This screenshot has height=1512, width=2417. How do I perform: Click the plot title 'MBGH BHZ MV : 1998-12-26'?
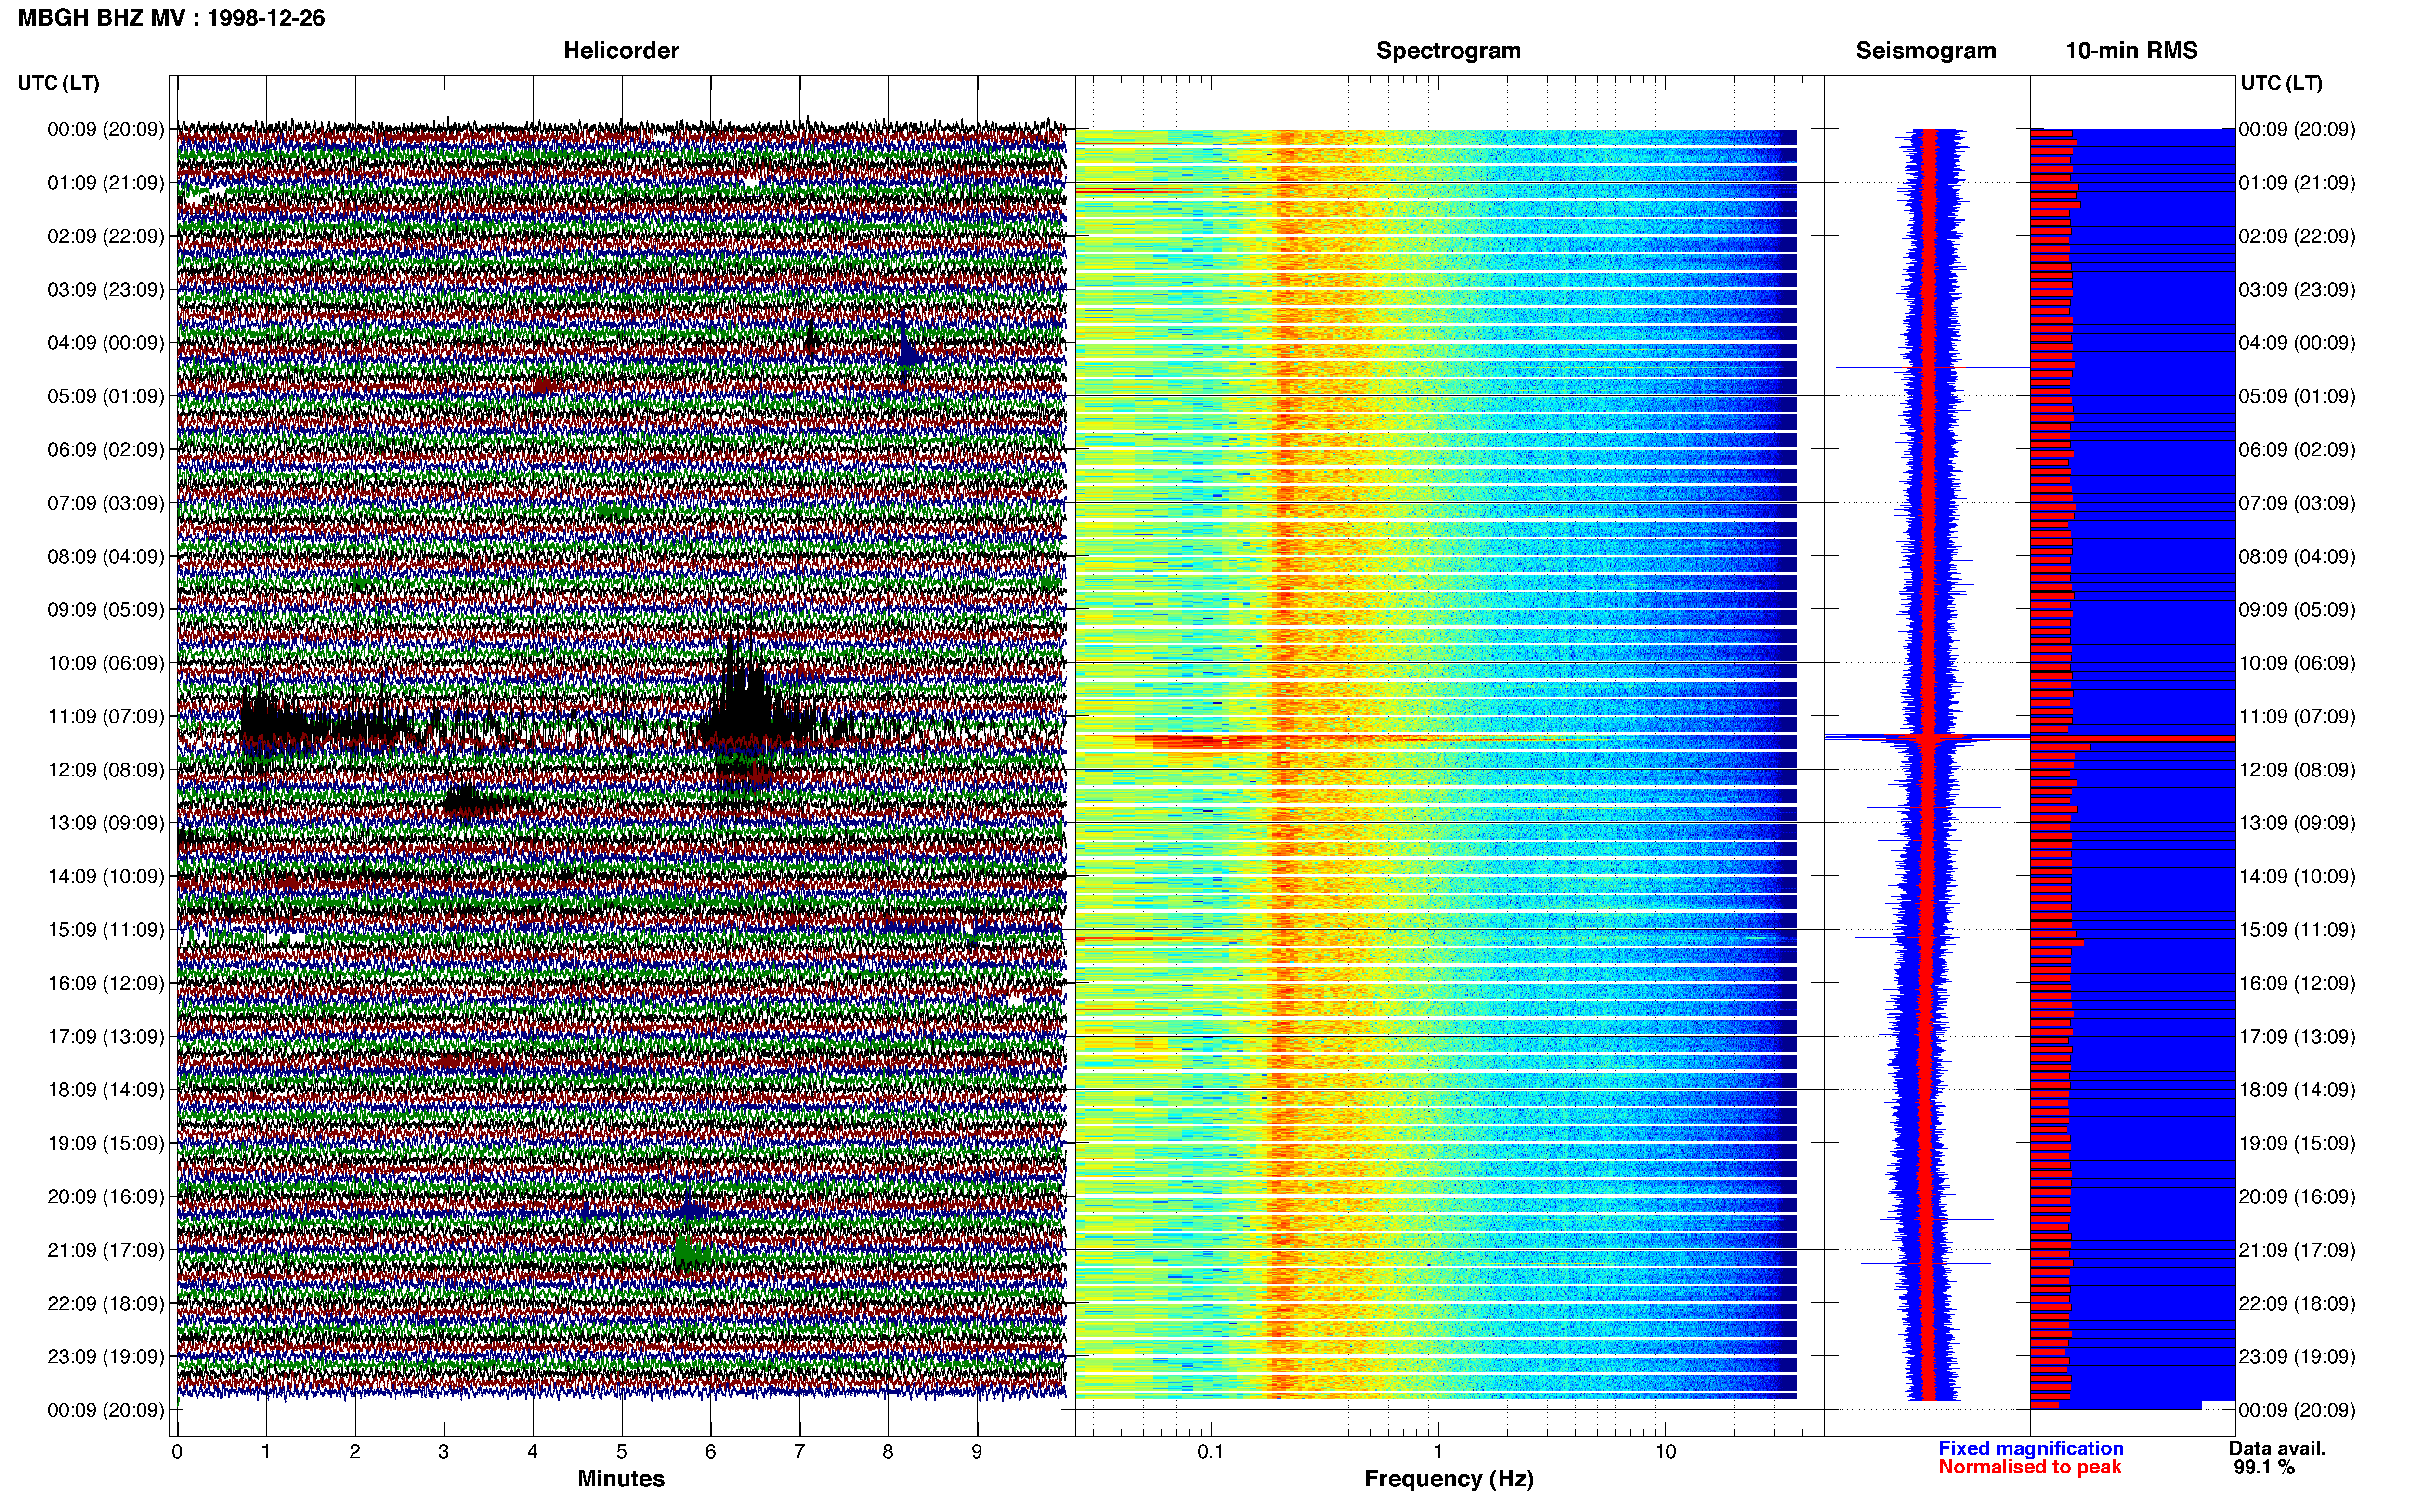pyautogui.click(x=171, y=18)
